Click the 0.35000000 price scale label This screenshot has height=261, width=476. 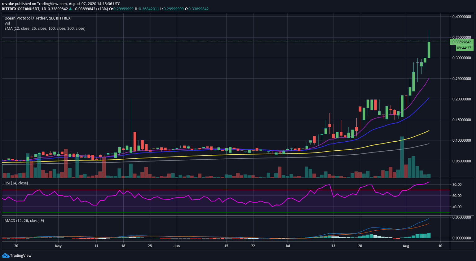tap(461, 37)
